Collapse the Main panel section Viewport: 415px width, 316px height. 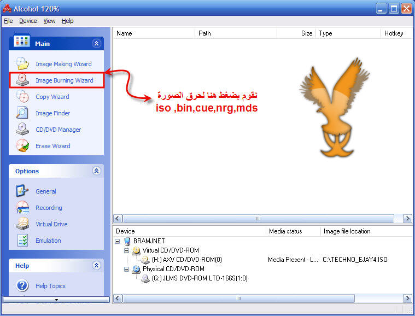[x=97, y=43]
